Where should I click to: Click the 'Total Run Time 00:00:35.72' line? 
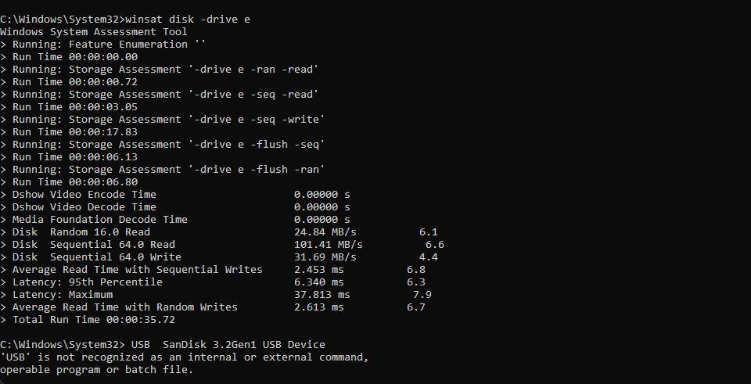click(x=93, y=320)
